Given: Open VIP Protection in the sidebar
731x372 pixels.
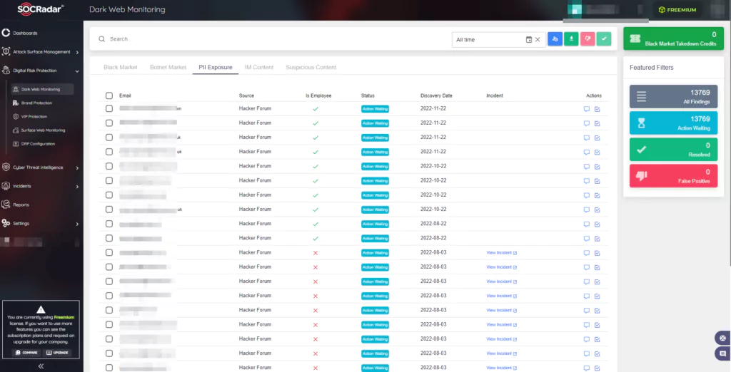Looking at the screenshot, I should [x=34, y=116].
